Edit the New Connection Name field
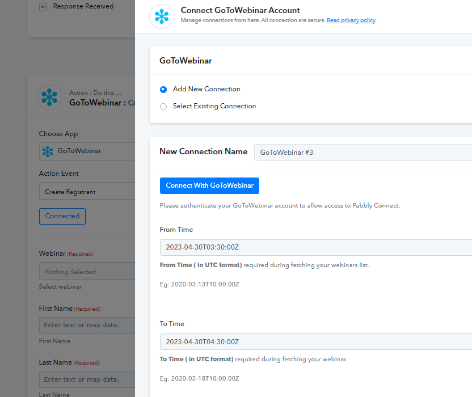The width and height of the screenshot is (472, 397). tap(363, 153)
